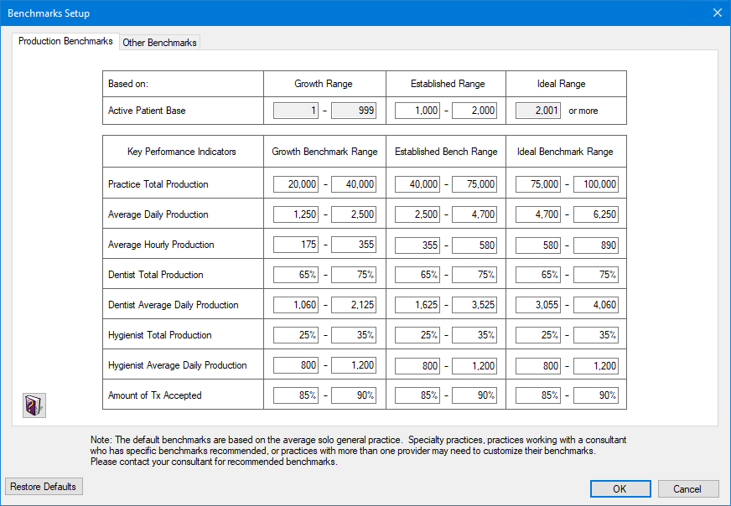Select the Production Benchmarks tab

coord(65,40)
